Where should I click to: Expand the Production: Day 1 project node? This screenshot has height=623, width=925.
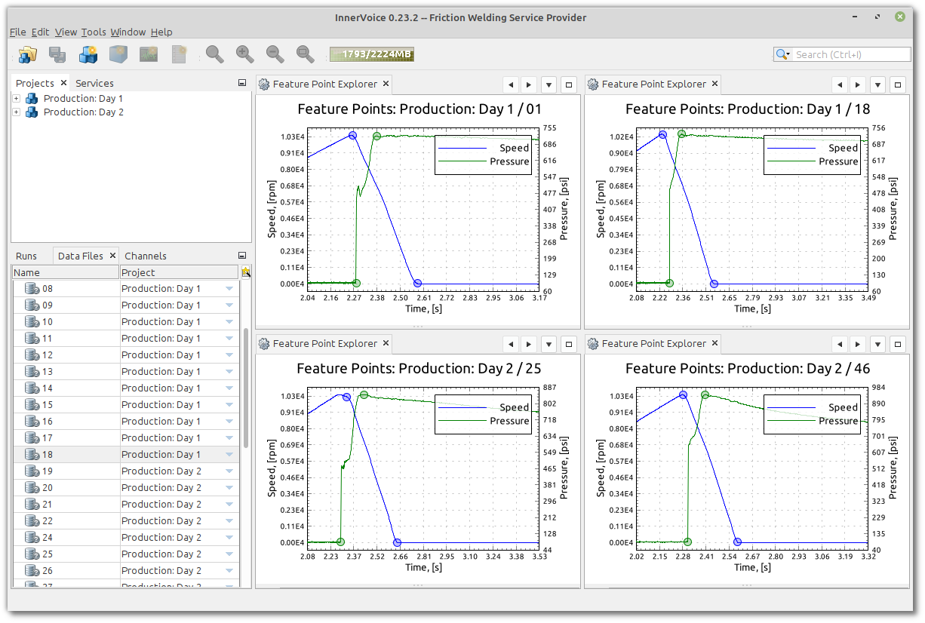coord(17,99)
